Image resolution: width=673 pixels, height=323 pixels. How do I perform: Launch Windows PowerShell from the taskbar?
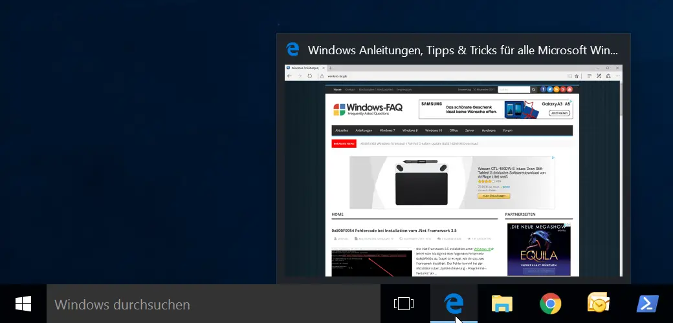tap(647, 304)
